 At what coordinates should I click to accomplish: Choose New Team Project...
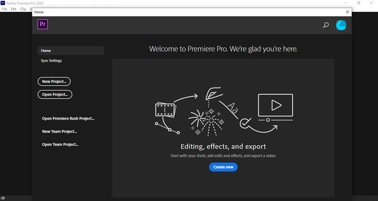59,131
